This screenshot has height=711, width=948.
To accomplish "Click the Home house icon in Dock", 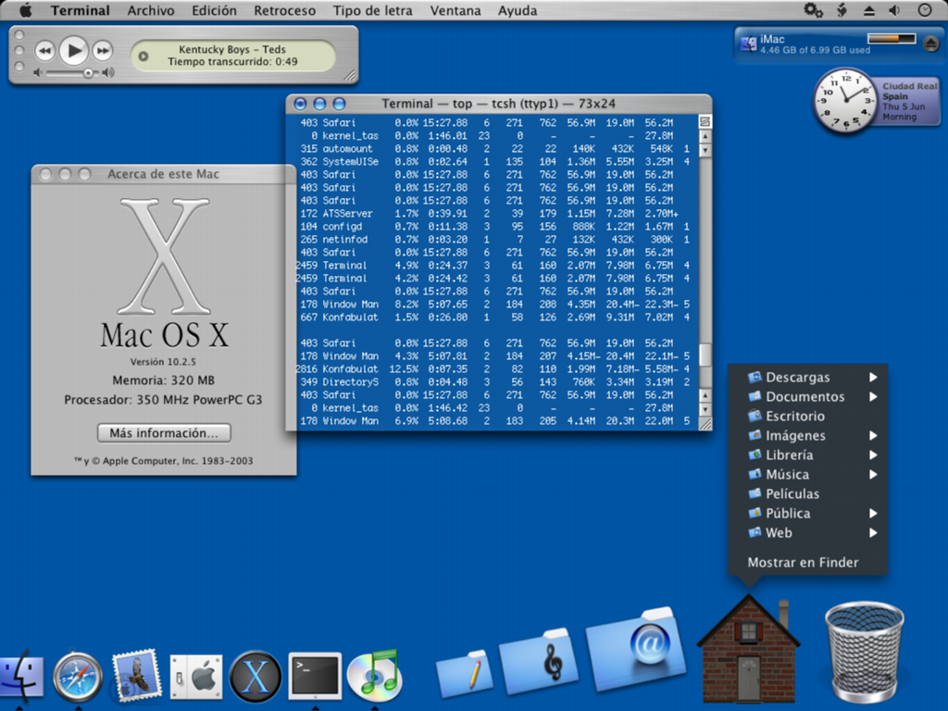I will click(x=748, y=649).
